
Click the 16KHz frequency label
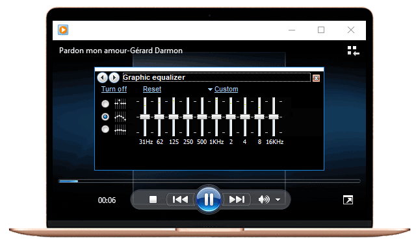[x=274, y=142]
